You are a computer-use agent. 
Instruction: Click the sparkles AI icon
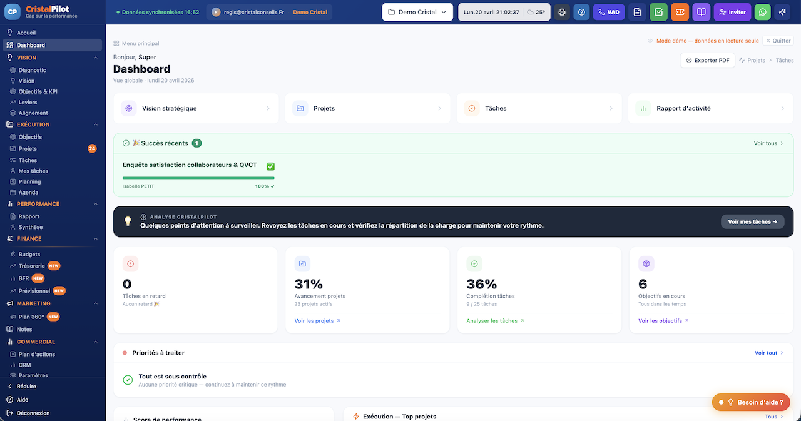pos(783,12)
